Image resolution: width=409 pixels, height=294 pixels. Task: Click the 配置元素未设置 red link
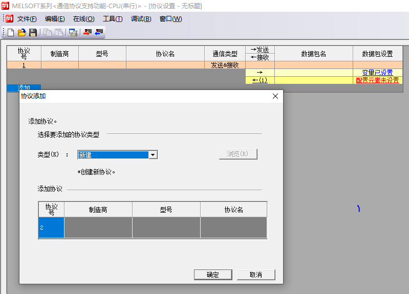[x=377, y=80]
